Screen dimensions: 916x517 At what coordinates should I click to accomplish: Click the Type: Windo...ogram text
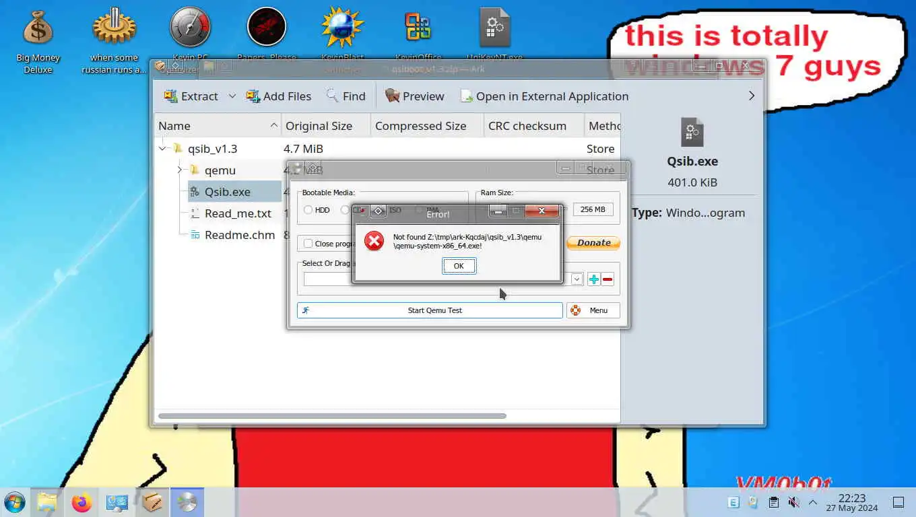(x=688, y=213)
